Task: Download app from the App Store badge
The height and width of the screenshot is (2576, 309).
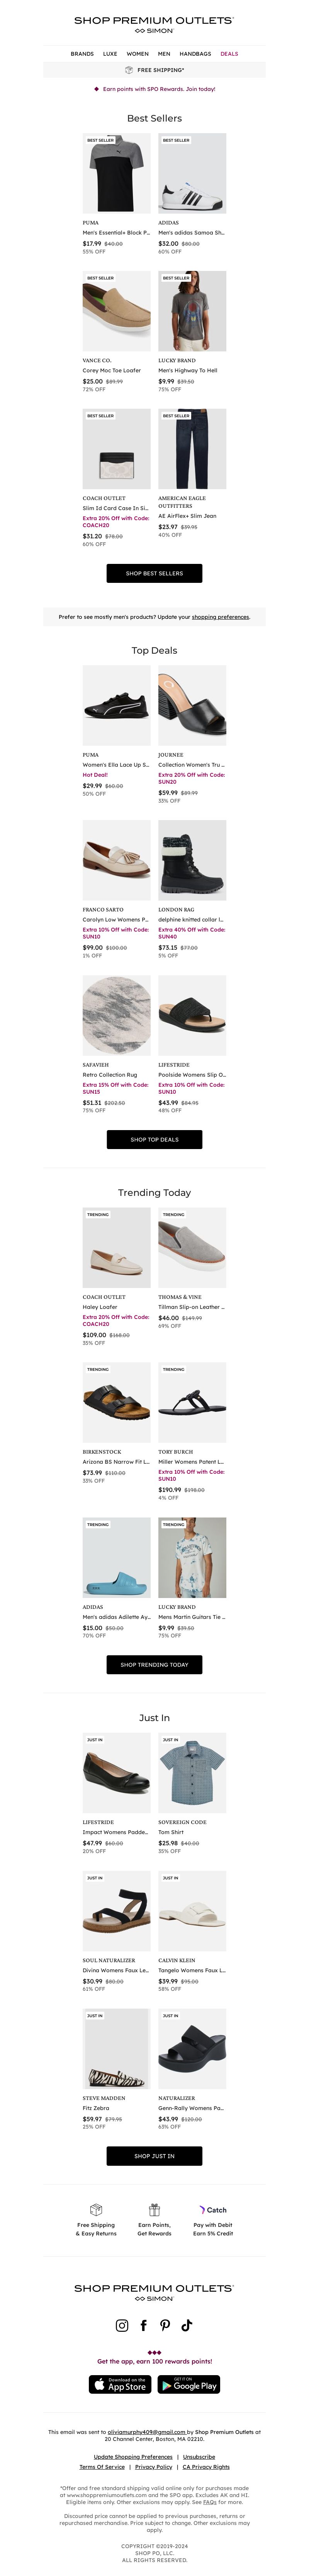Action: pos(120,2385)
